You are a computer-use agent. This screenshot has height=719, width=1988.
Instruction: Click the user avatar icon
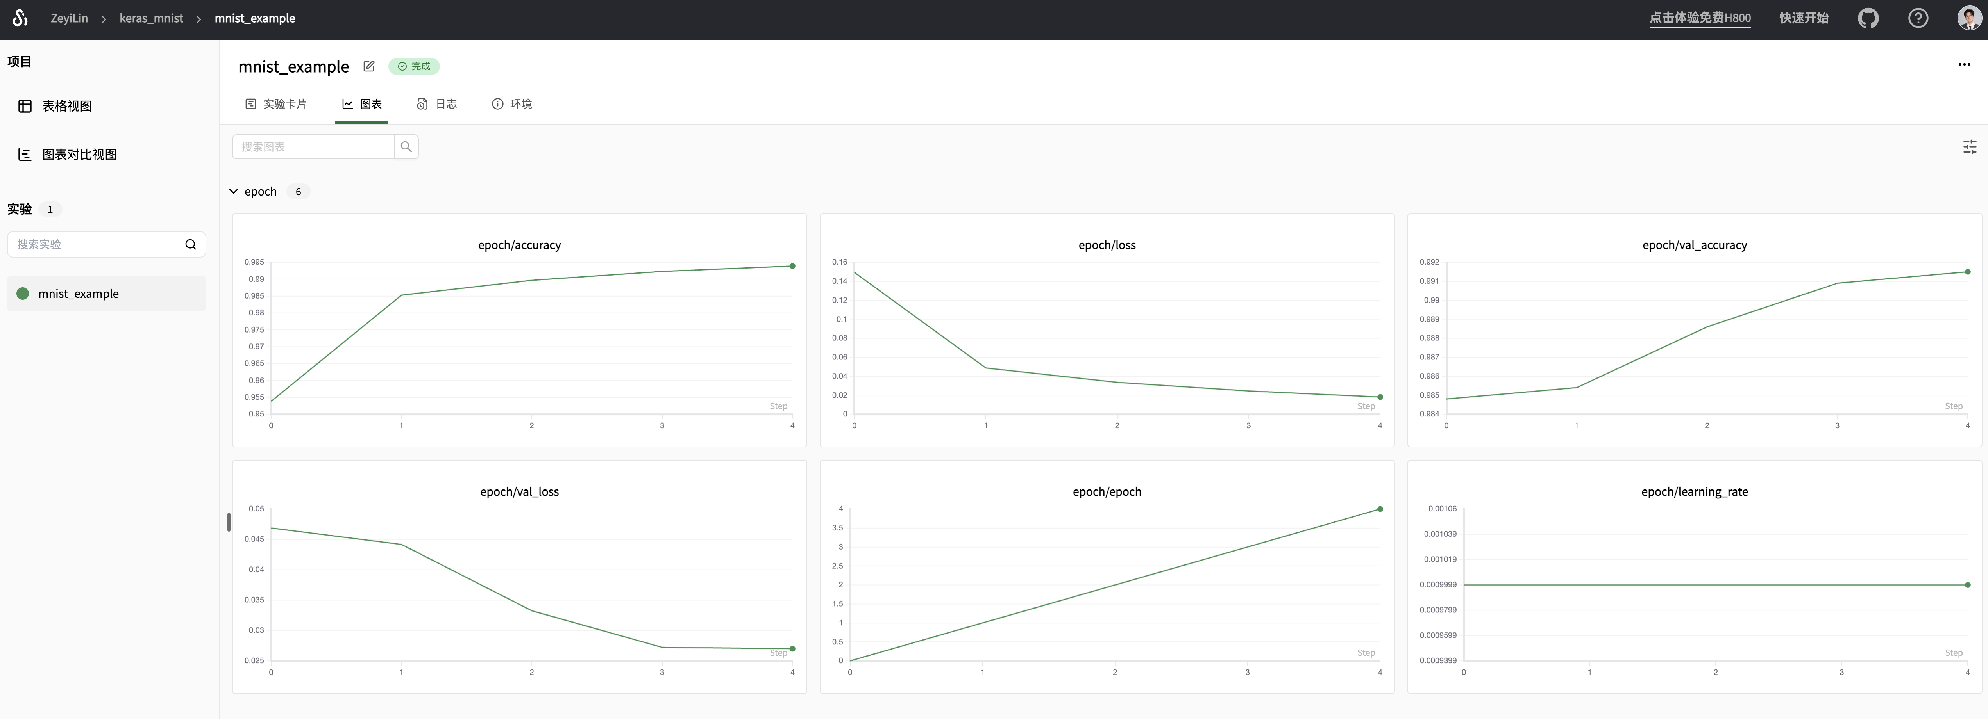[1969, 18]
